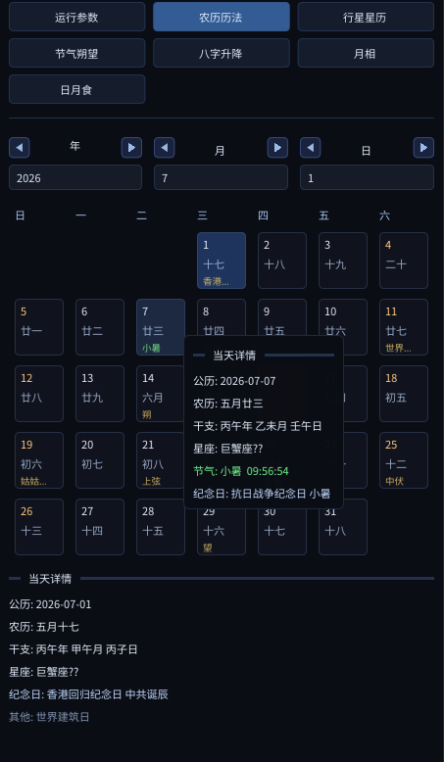Viewport: 444px width, 762px height.
Task: Open 八字升降 section
Action: coord(222,53)
